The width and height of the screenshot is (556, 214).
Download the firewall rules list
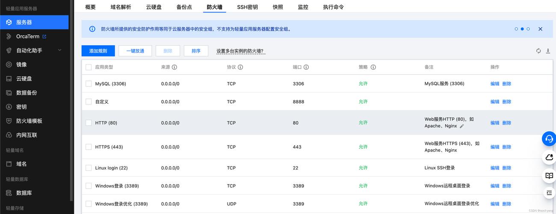click(548, 51)
